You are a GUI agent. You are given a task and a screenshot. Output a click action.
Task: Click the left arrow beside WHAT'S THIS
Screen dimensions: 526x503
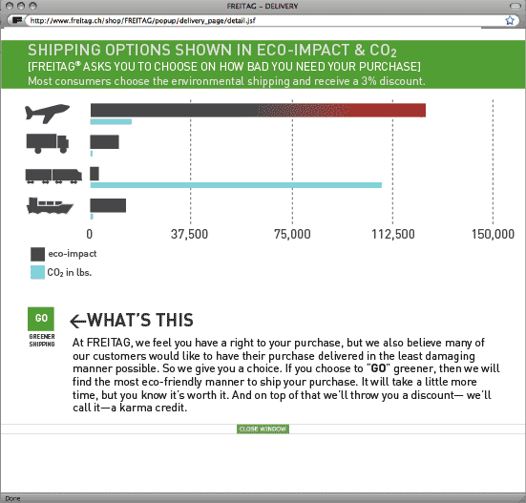tap(78, 321)
